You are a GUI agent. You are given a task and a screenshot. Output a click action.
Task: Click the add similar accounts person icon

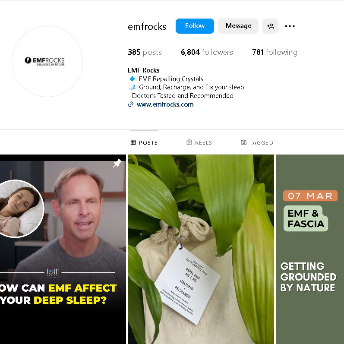pyautogui.click(x=270, y=26)
